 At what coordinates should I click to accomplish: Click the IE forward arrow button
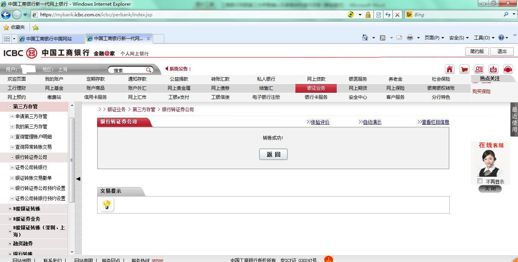17,14
